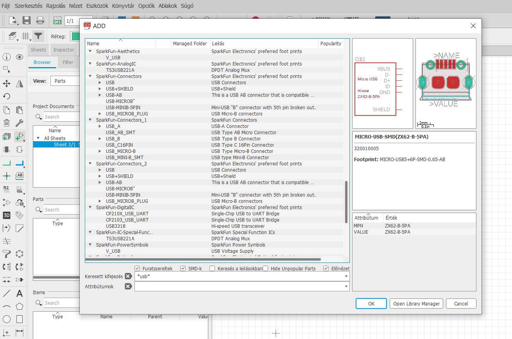
Task: Enable Hide Unpopular Parts checkbox
Action: [x=265, y=268]
